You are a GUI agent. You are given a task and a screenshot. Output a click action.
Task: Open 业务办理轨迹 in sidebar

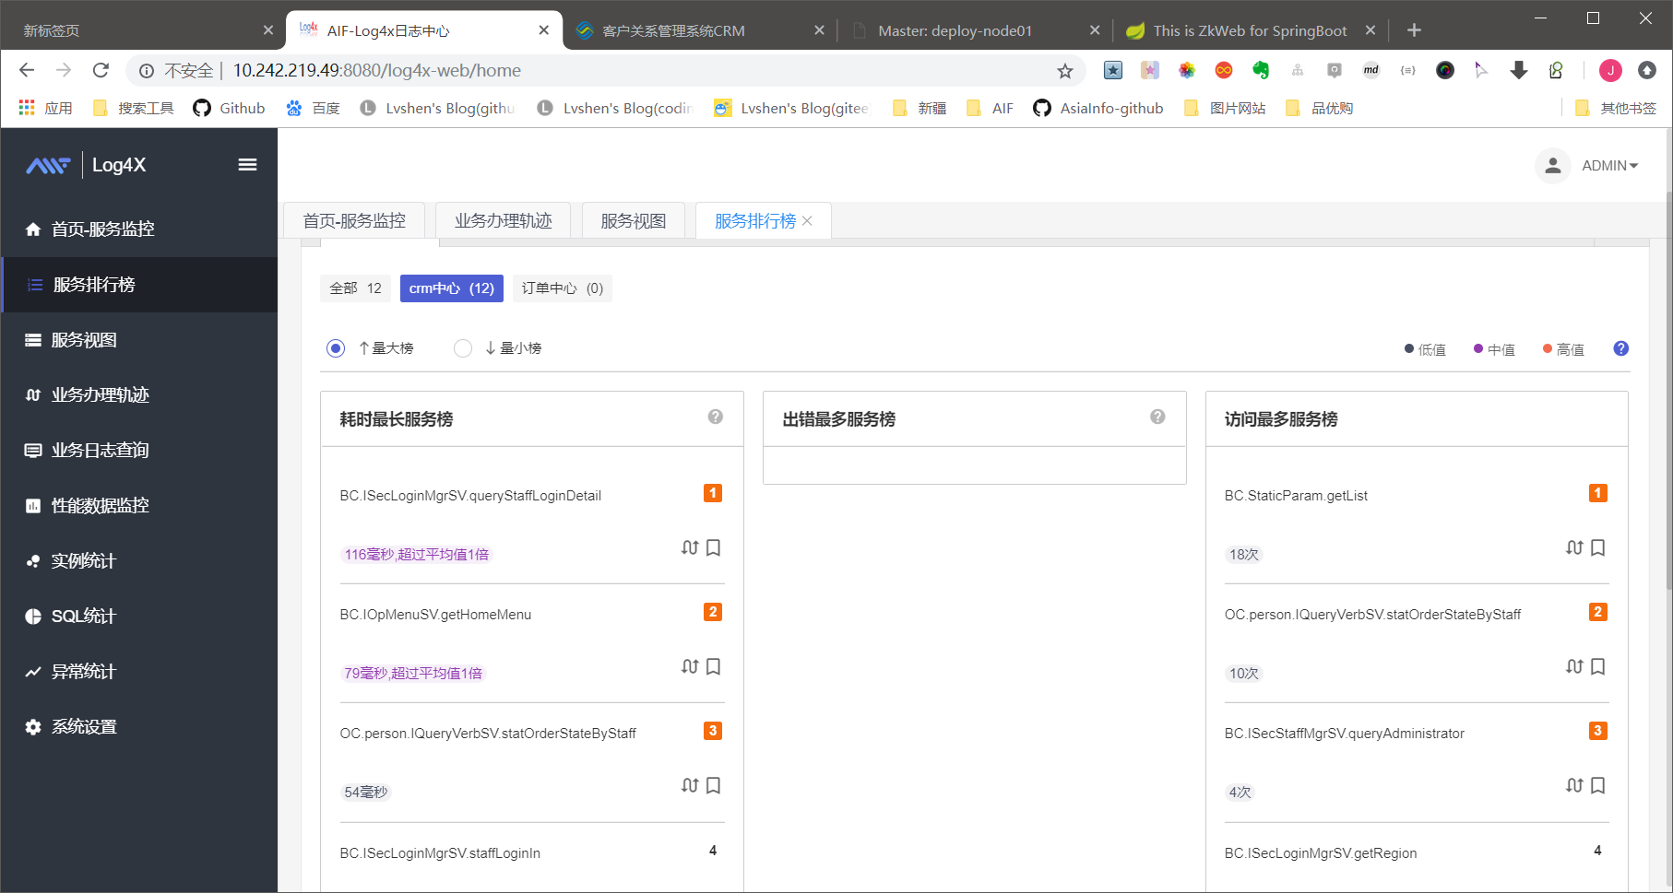point(139,395)
